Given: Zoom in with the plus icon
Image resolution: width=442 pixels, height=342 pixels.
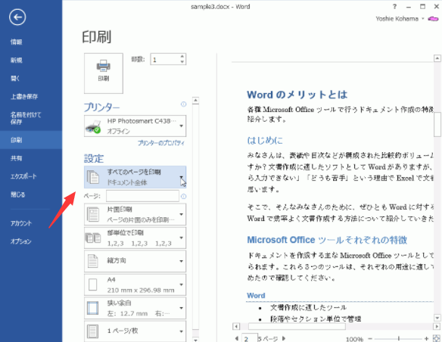Looking at the screenshot, I should click(x=427, y=339).
